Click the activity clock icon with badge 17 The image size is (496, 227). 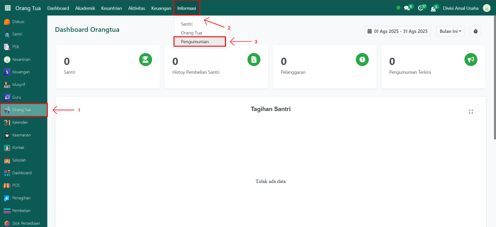420,8
